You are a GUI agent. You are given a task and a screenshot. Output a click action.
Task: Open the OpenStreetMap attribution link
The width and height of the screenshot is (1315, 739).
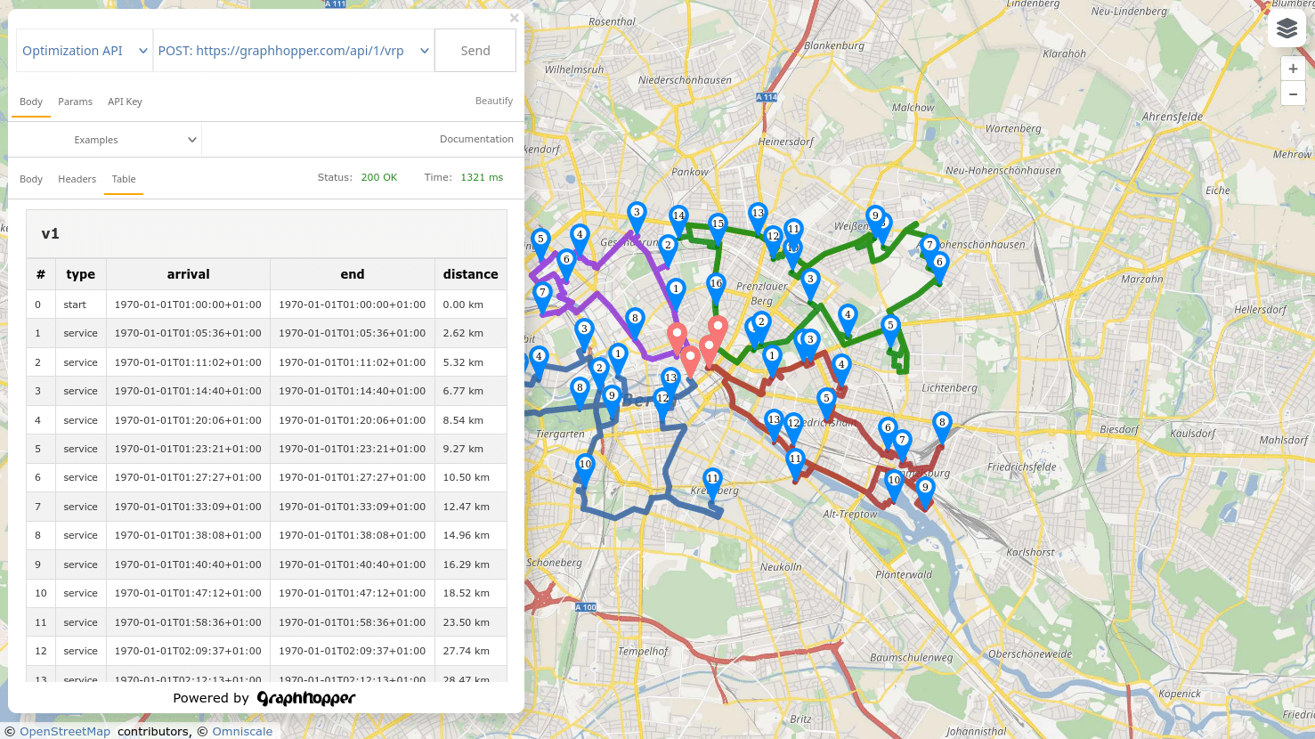[64, 731]
